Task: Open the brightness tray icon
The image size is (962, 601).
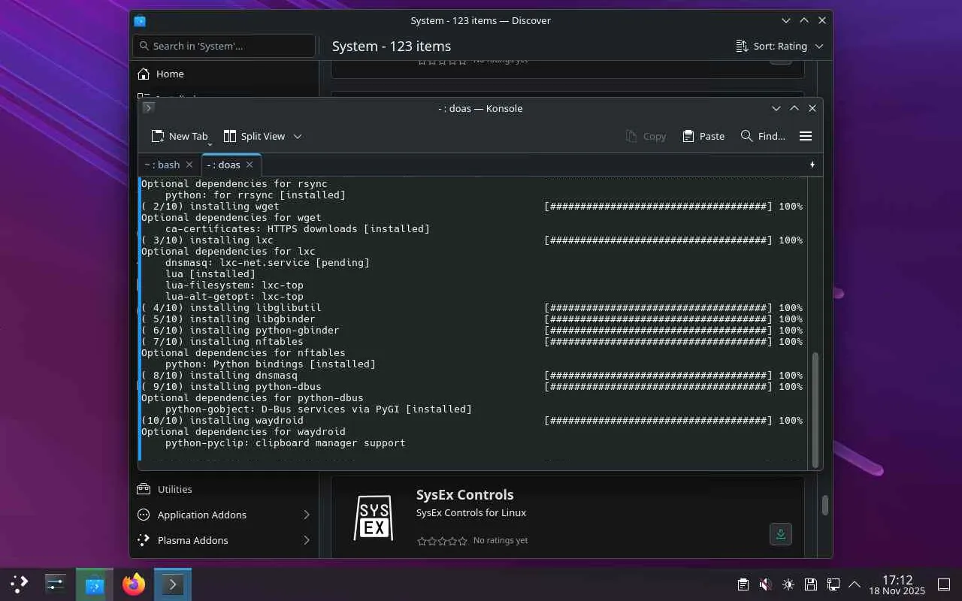Action: (788, 584)
